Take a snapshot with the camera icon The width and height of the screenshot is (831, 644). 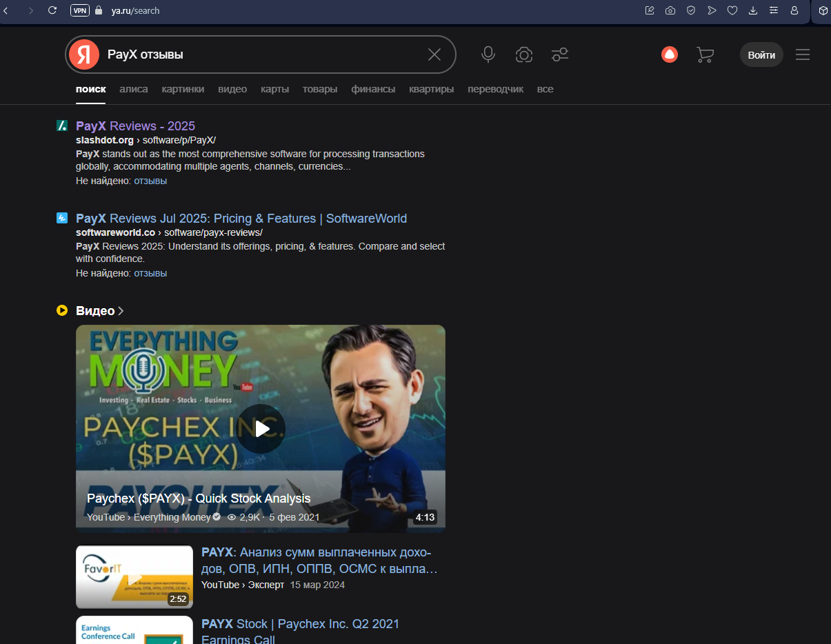click(x=670, y=10)
